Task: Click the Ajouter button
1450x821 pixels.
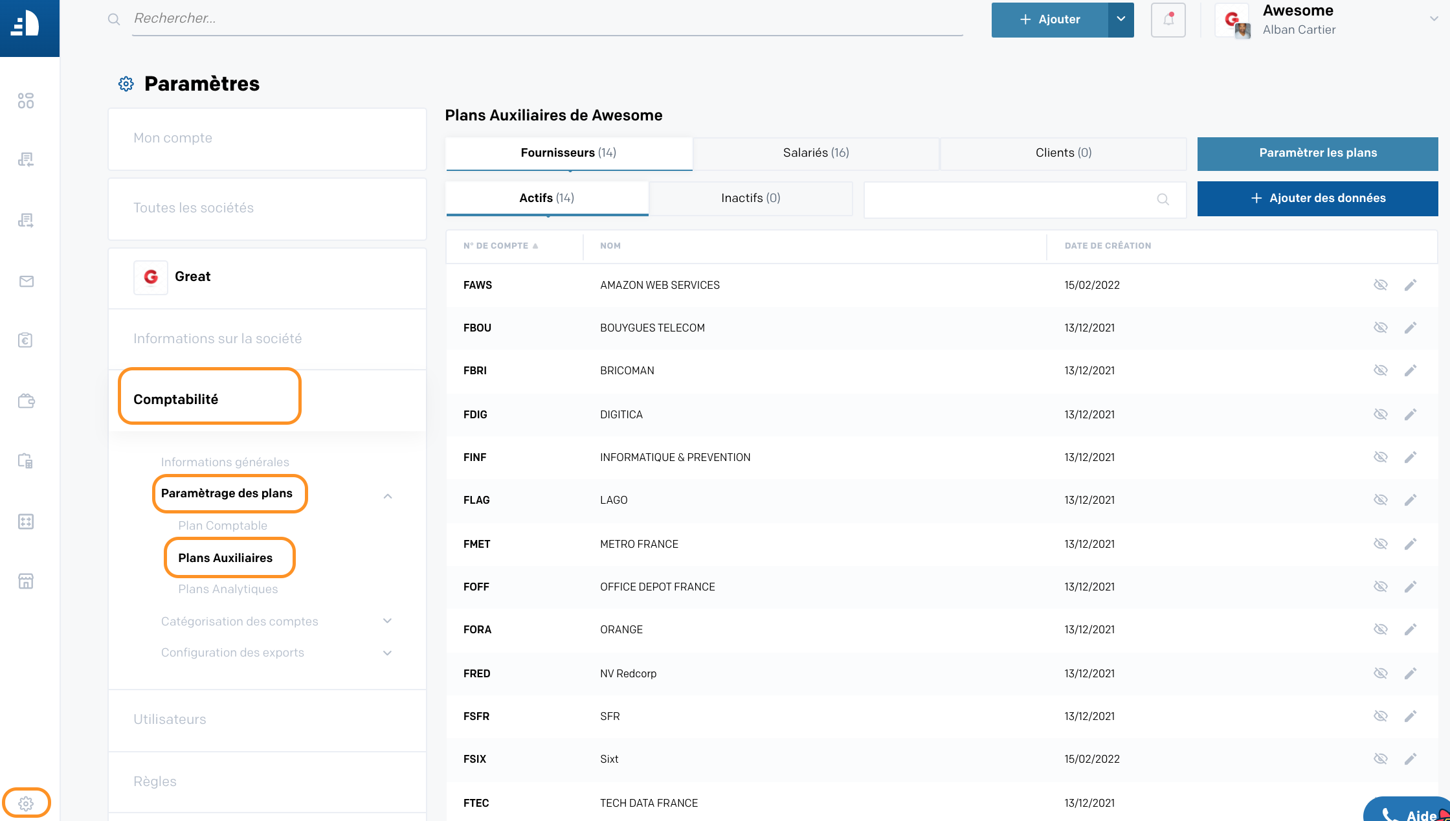Action: point(1049,19)
